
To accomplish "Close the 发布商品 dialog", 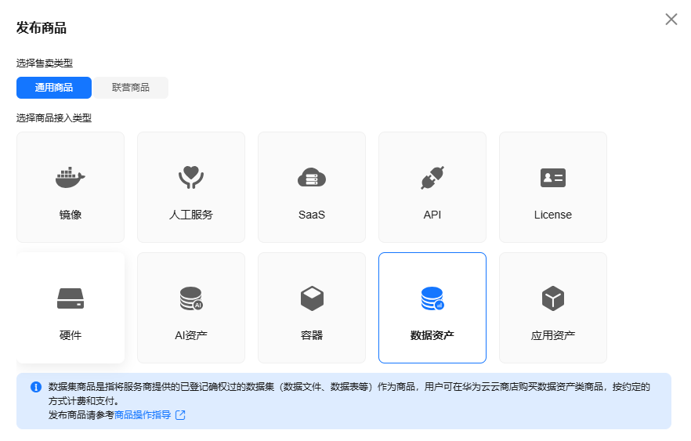I will tap(671, 20).
